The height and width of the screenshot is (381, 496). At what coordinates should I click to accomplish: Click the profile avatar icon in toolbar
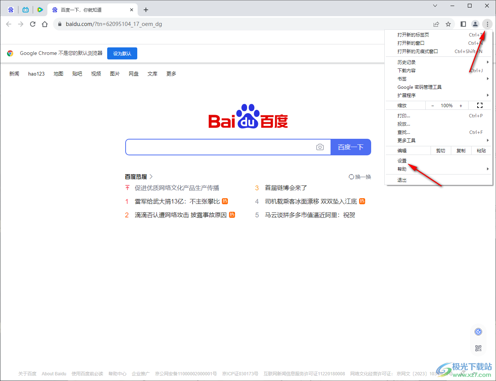click(x=475, y=24)
